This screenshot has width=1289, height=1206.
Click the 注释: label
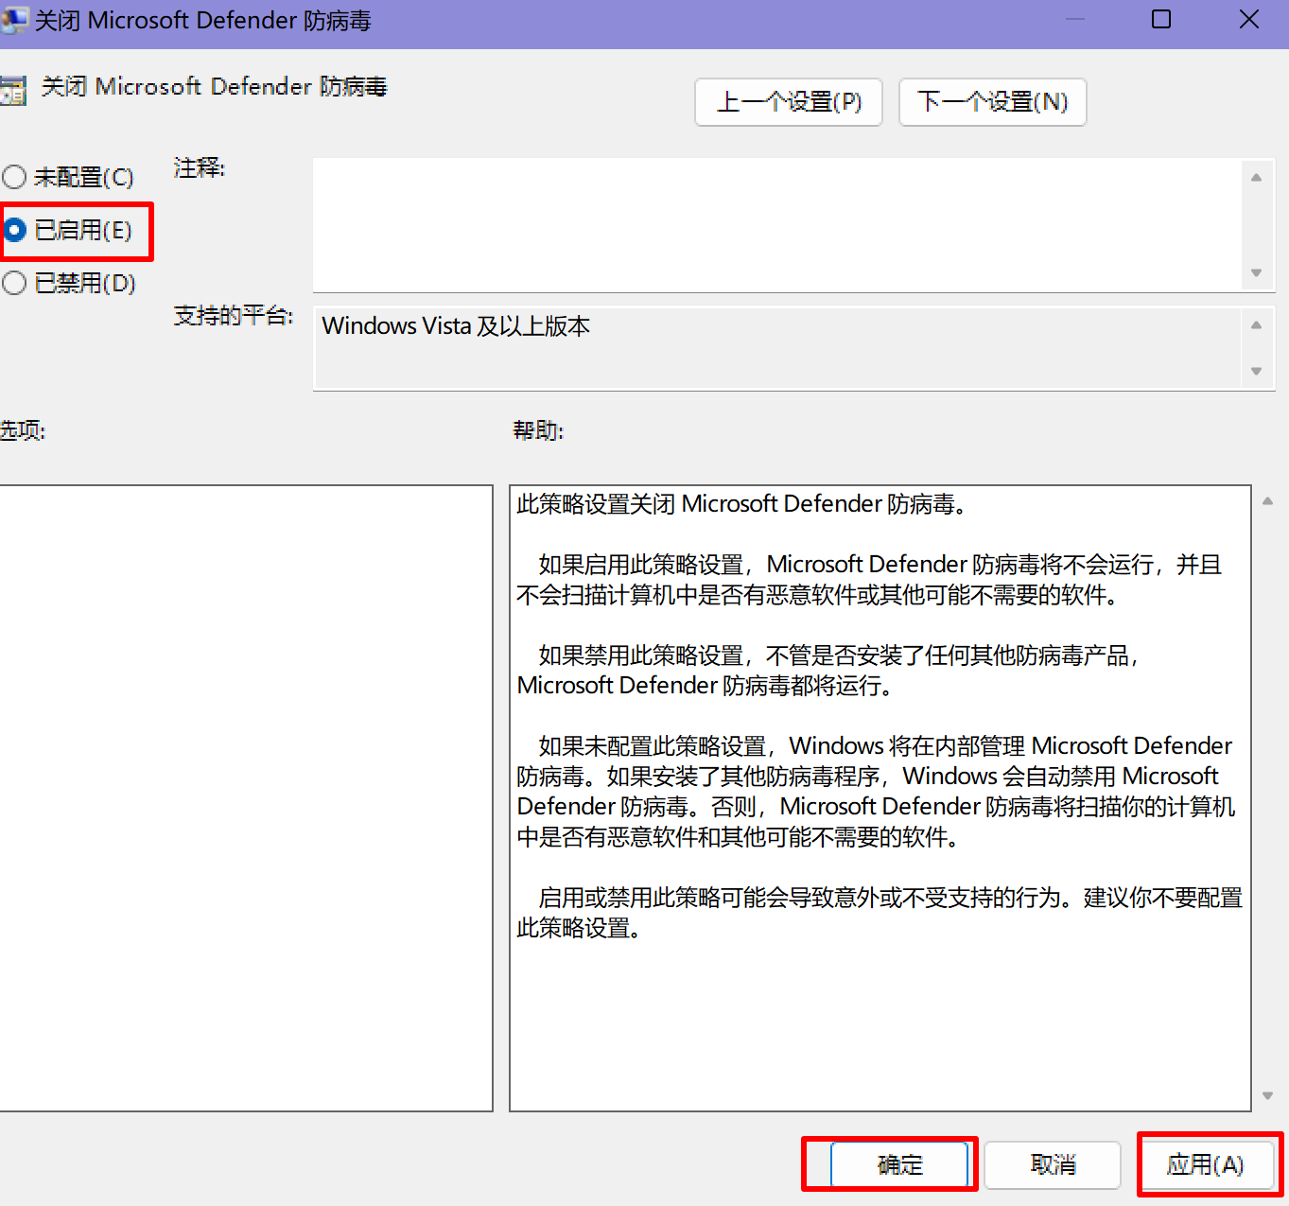point(200,168)
